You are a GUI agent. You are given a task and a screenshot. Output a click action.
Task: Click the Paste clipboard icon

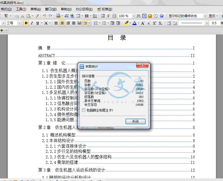[28, 16]
